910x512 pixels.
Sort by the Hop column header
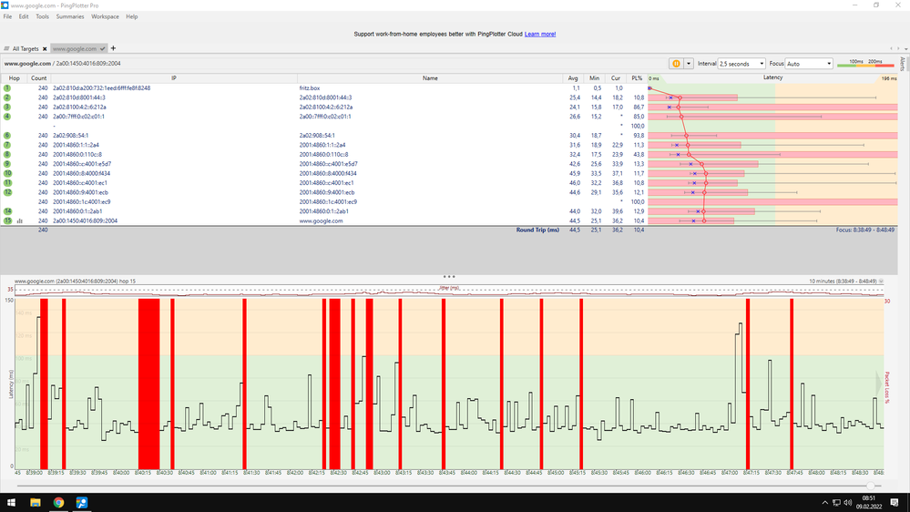[x=14, y=78]
